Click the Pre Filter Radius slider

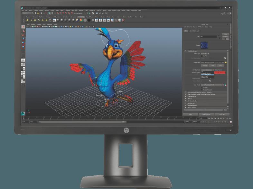coord(217,58)
